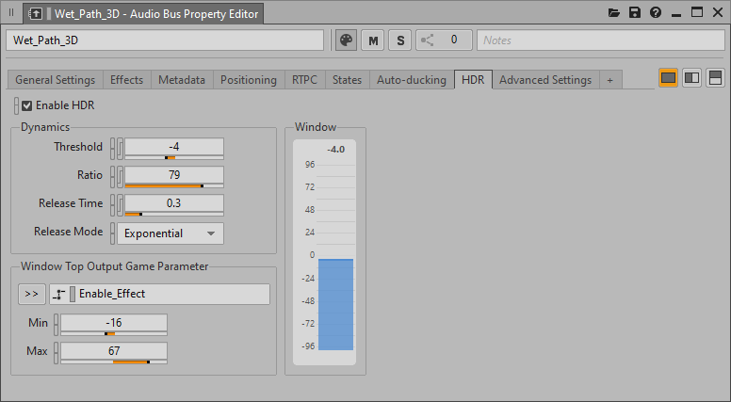Screen dimensions: 731x402
Task: Open the color palette picker
Action: click(x=346, y=40)
